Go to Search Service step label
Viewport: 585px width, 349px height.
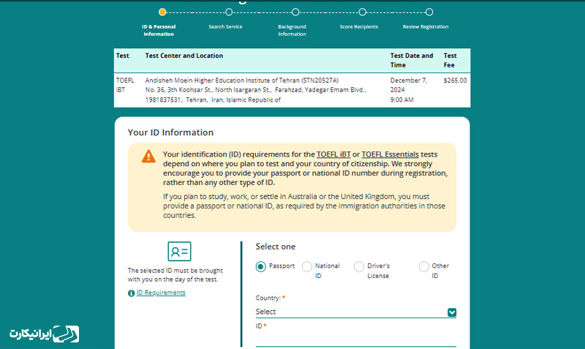pos(225,26)
